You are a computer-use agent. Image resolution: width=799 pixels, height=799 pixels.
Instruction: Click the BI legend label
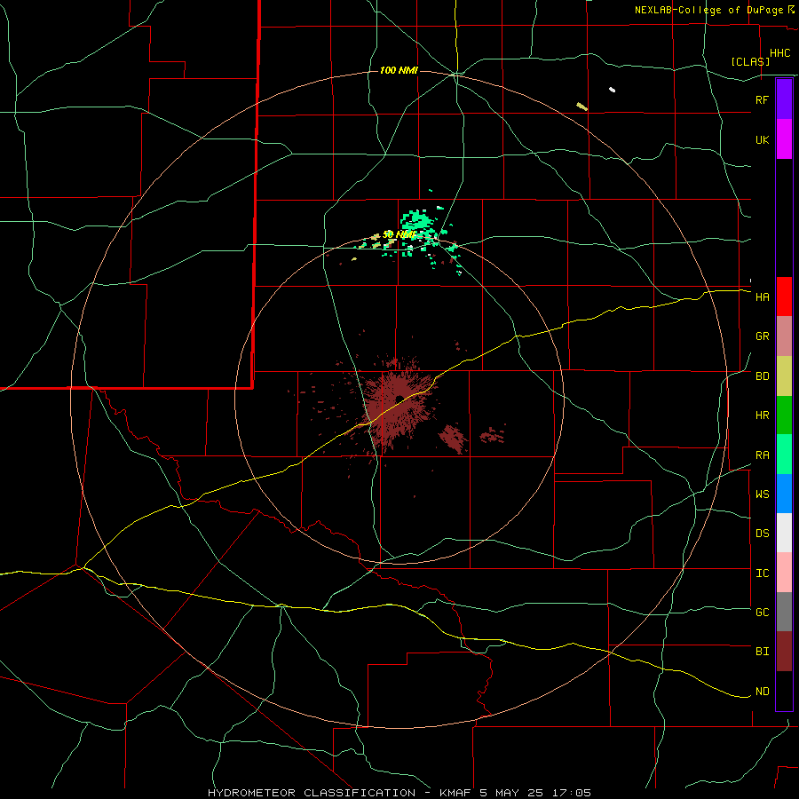pyautogui.click(x=762, y=652)
